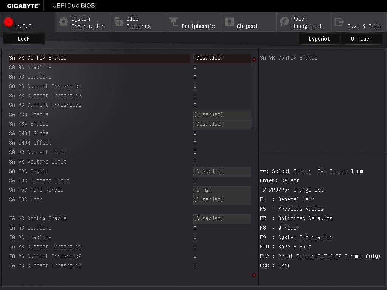The width and height of the screenshot is (387, 290).
Task: Toggle the SA PS3 Enable setting
Action: (x=222, y=115)
